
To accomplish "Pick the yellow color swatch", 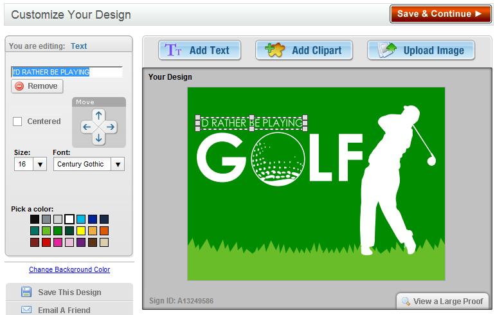I will click(81, 231).
